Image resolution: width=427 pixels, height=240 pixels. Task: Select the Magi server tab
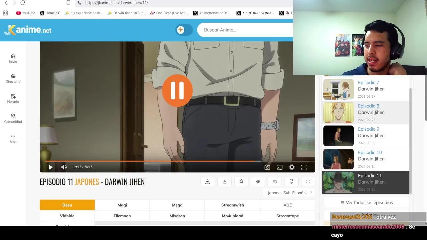click(x=122, y=205)
